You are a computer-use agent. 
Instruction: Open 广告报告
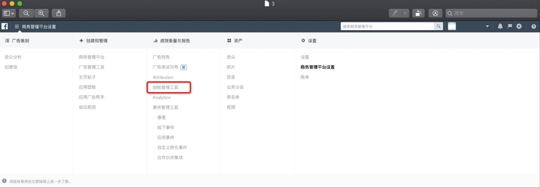[161, 57]
